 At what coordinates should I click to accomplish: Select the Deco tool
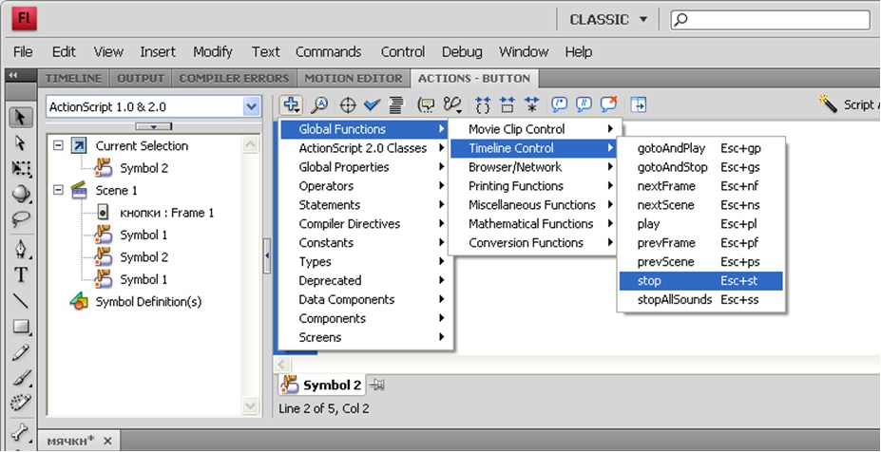(x=21, y=404)
